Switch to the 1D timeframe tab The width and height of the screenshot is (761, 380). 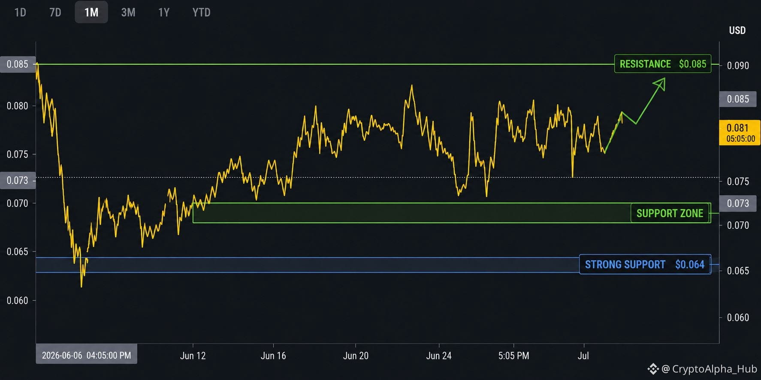(20, 12)
